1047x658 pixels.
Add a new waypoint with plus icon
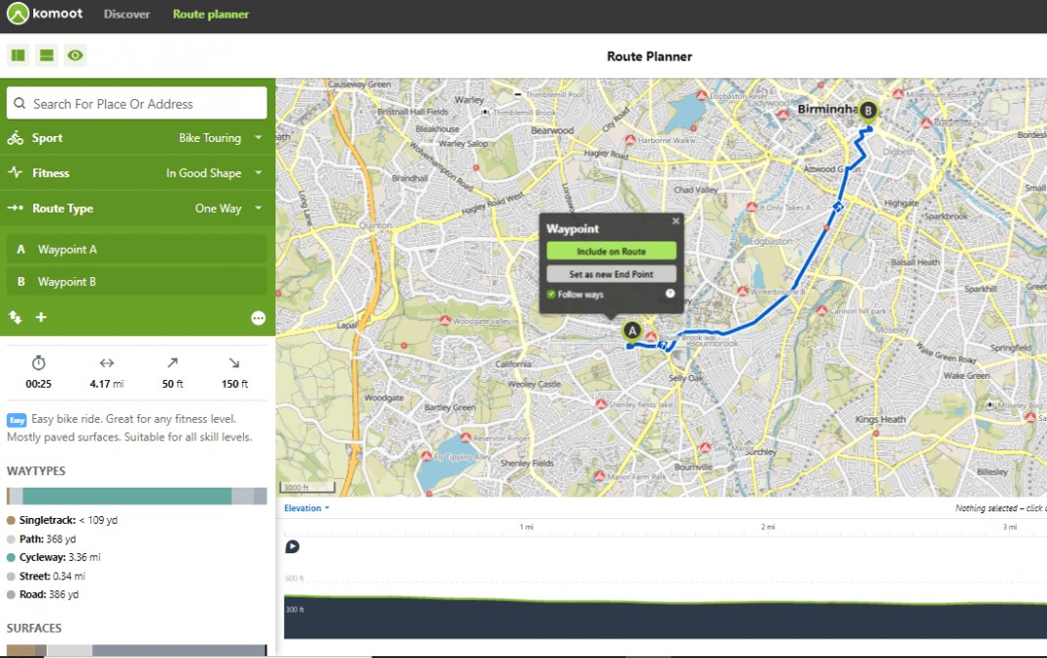click(41, 317)
